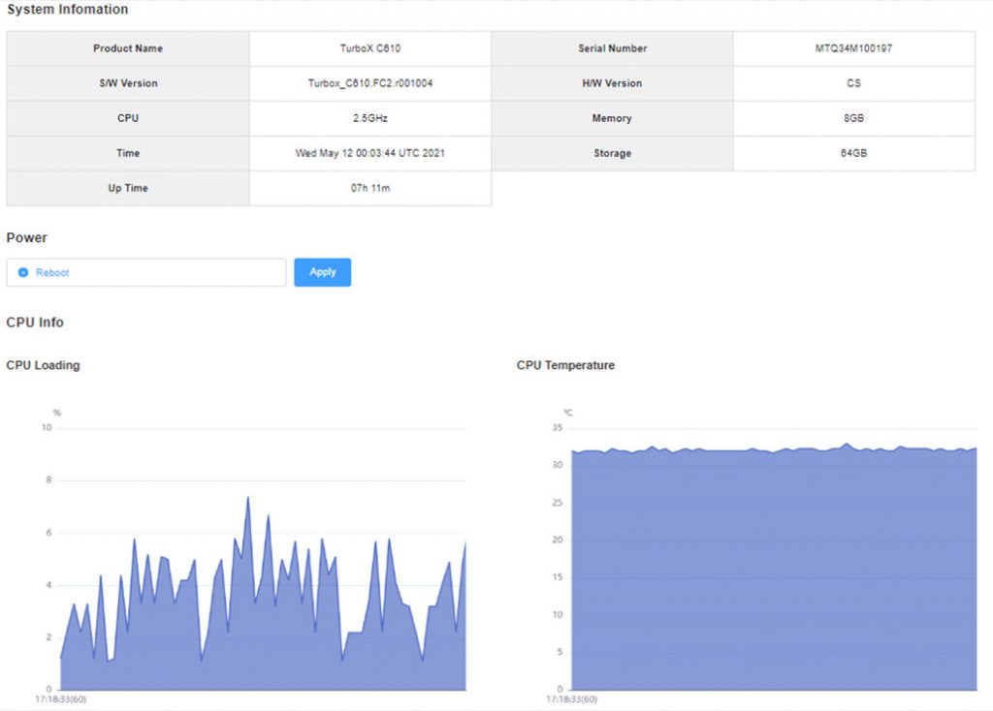Click the Serial Number label cell
The image size is (993, 711).
[613, 48]
